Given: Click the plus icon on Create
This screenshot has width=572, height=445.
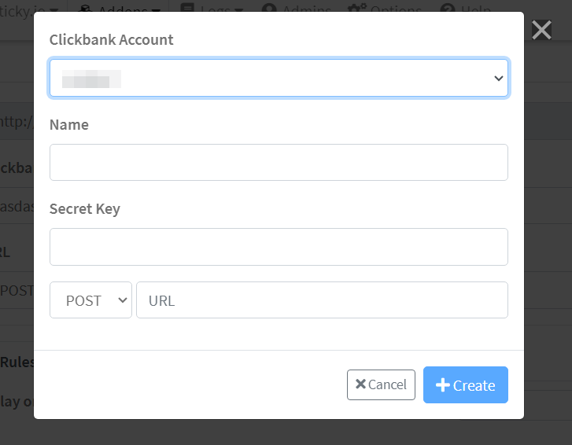Looking at the screenshot, I should click(443, 385).
